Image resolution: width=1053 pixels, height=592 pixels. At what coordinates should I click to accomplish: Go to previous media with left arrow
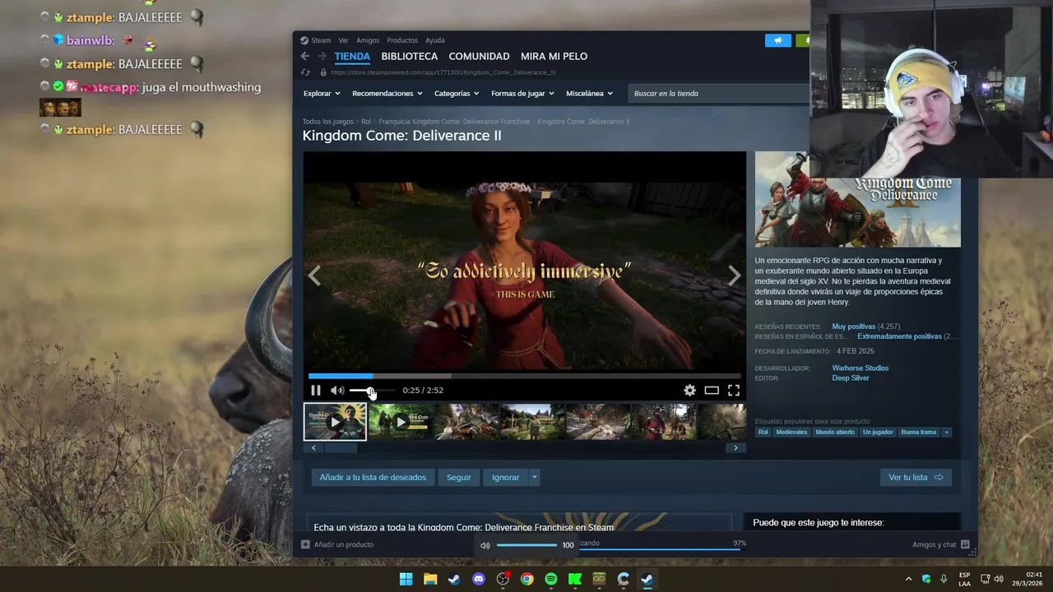[314, 276]
